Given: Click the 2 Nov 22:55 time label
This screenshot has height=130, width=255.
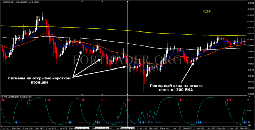Looking at the screenshot, I should 233,128.
